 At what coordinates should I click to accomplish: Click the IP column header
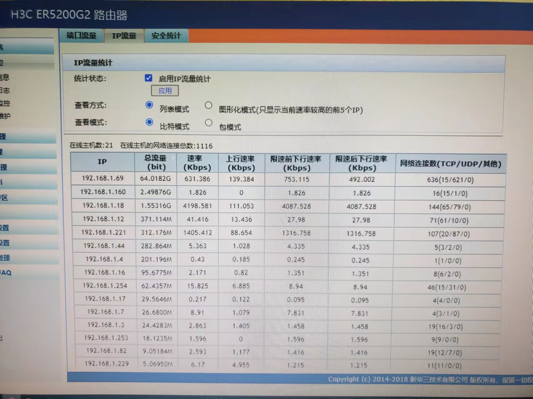click(x=102, y=162)
